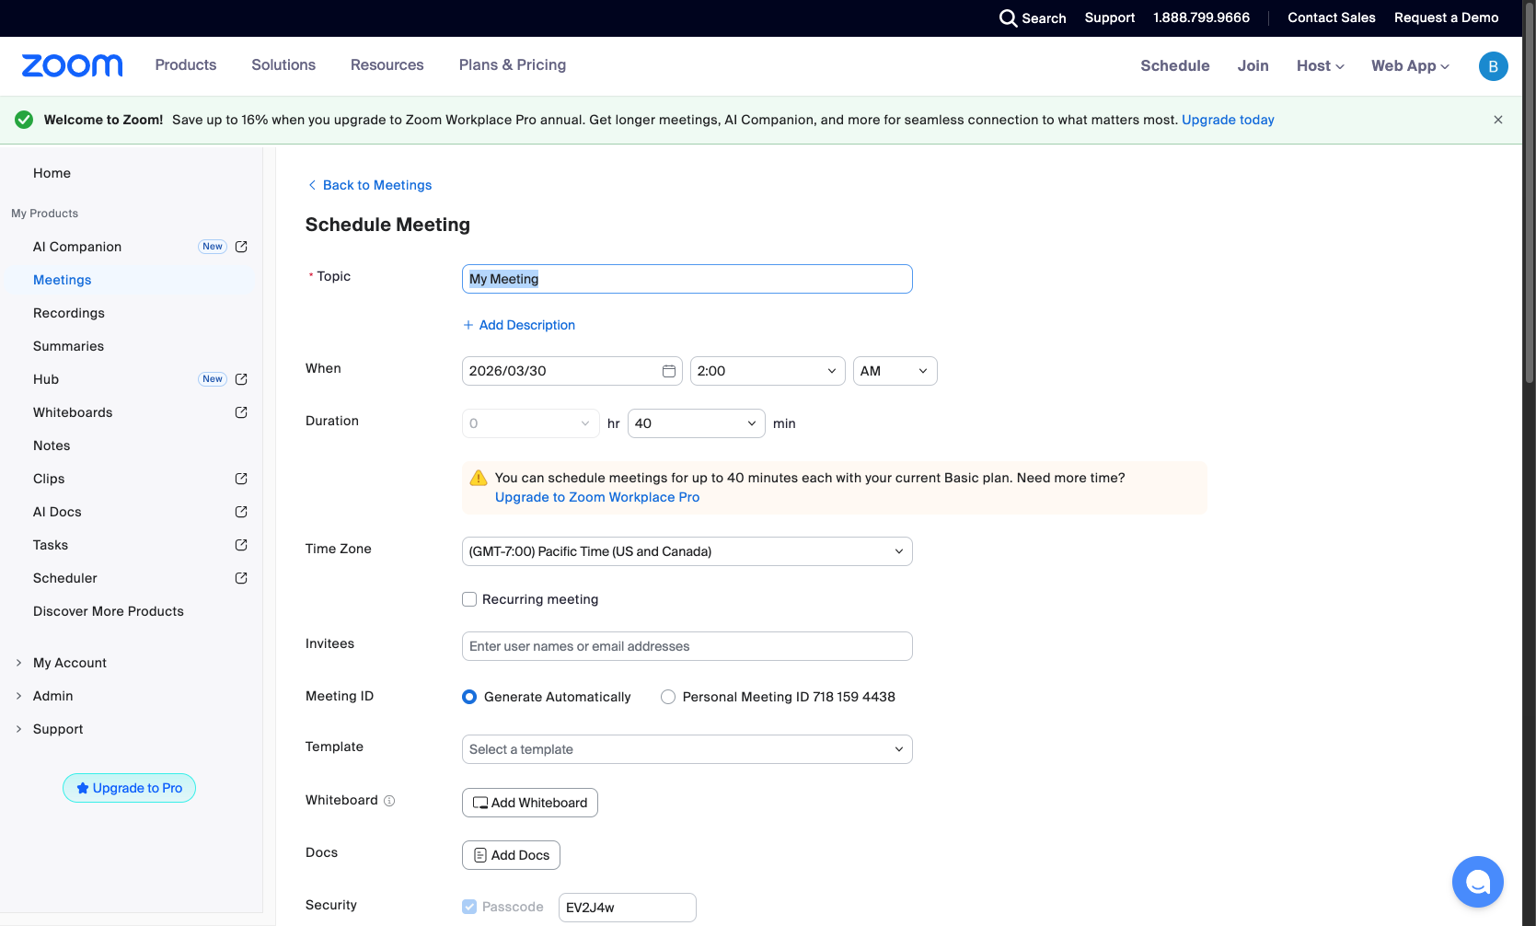1536x926 pixels.
Task: Click Contact Sales link
Action: coord(1331,17)
